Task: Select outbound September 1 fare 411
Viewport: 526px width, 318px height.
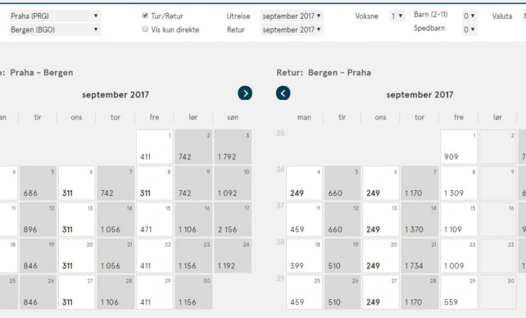Action: (x=154, y=147)
